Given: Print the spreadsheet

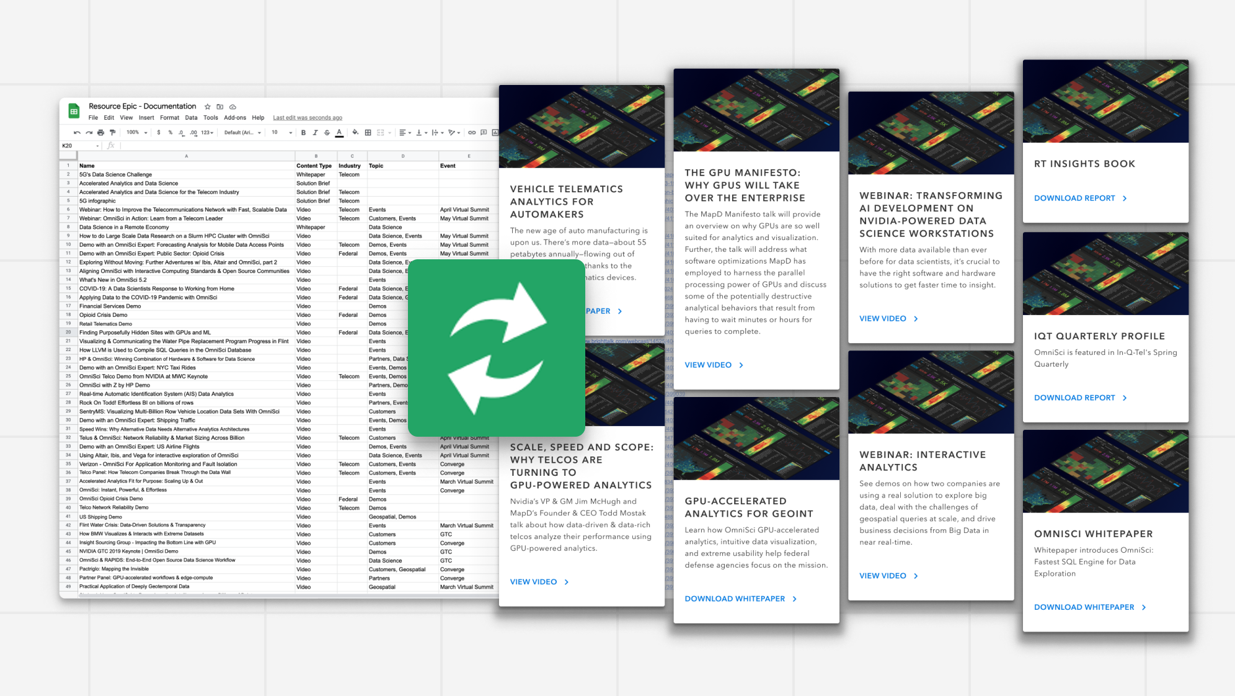Looking at the screenshot, I should pyautogui.click(x=100, y=132).
